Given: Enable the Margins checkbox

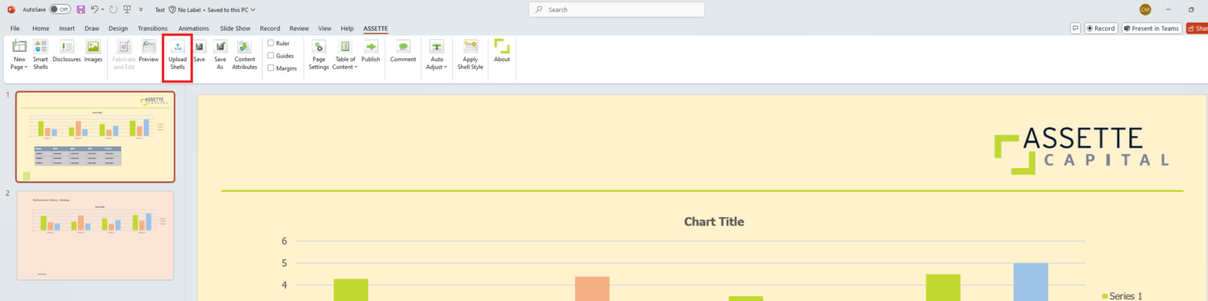Looking at the screenshot, I should tap(271, 68).
